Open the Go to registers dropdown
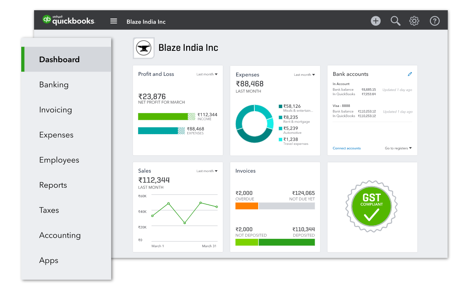This screenshot has height=287, width=461. [x=398, y=148]
